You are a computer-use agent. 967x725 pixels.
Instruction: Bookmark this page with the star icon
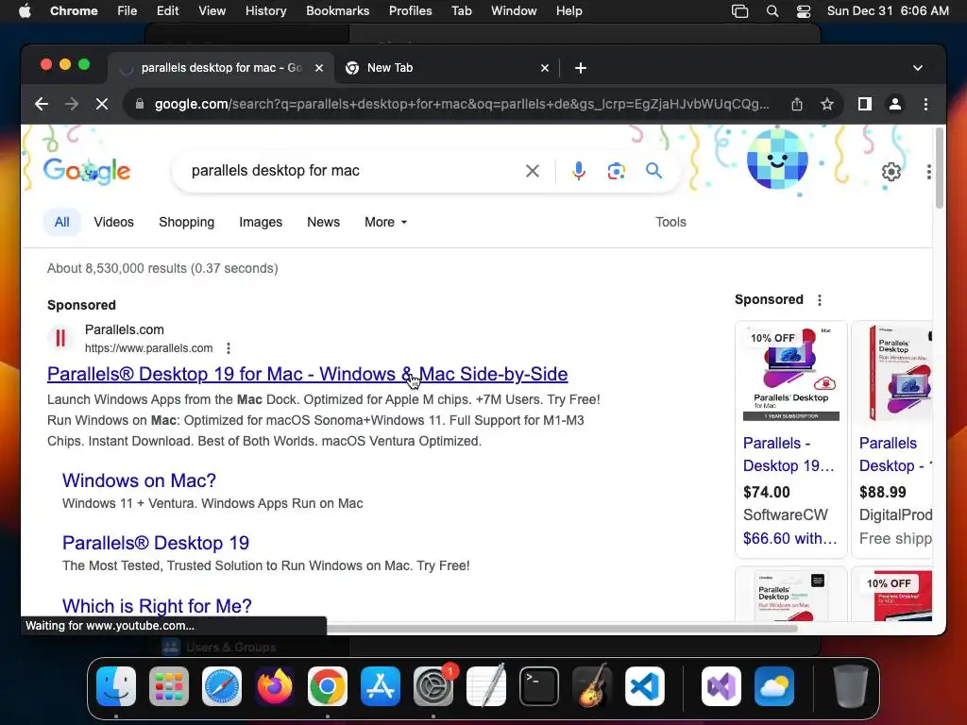click(827, 104)
